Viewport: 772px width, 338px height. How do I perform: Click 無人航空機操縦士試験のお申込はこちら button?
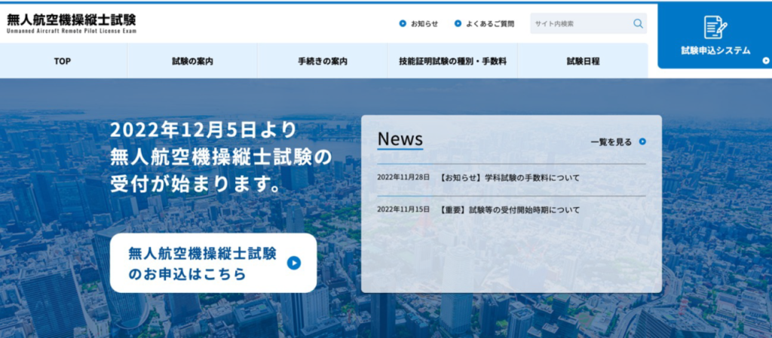click(x=213, y=263)
